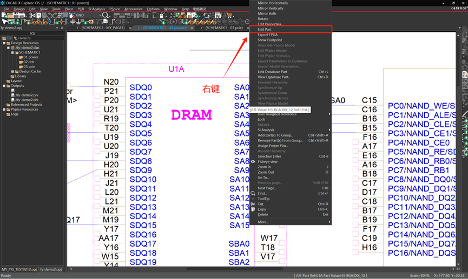Select Rotate in the context menu
This screenshot has height=279, width=468.
coord(291,19)
